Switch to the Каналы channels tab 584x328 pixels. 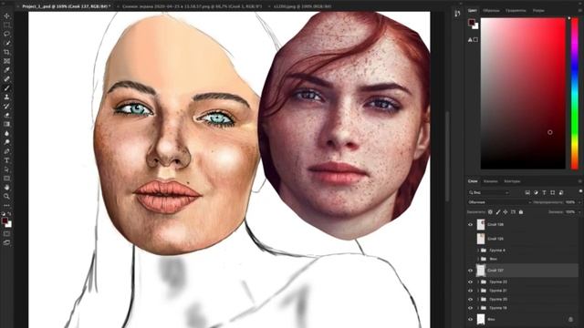[x=491, y=181]
